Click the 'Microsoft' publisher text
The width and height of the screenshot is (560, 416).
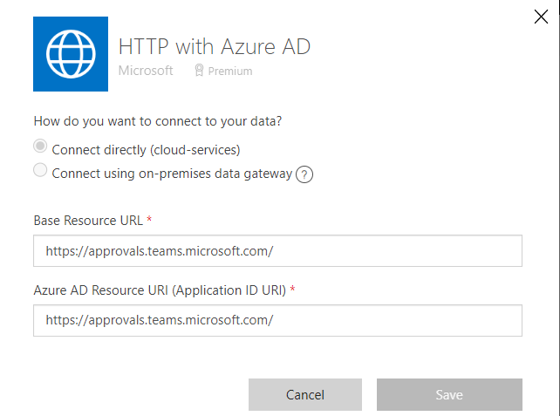pyautogui.click(x=146, y=71)
